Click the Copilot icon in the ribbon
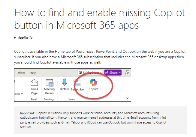 click(93, 82)
